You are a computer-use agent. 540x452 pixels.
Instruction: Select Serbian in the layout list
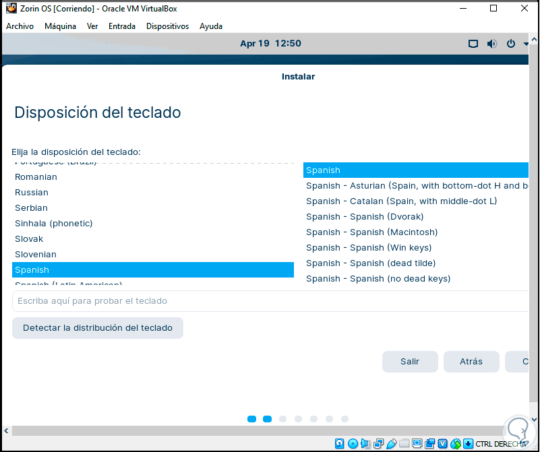(x=153, y=207)
